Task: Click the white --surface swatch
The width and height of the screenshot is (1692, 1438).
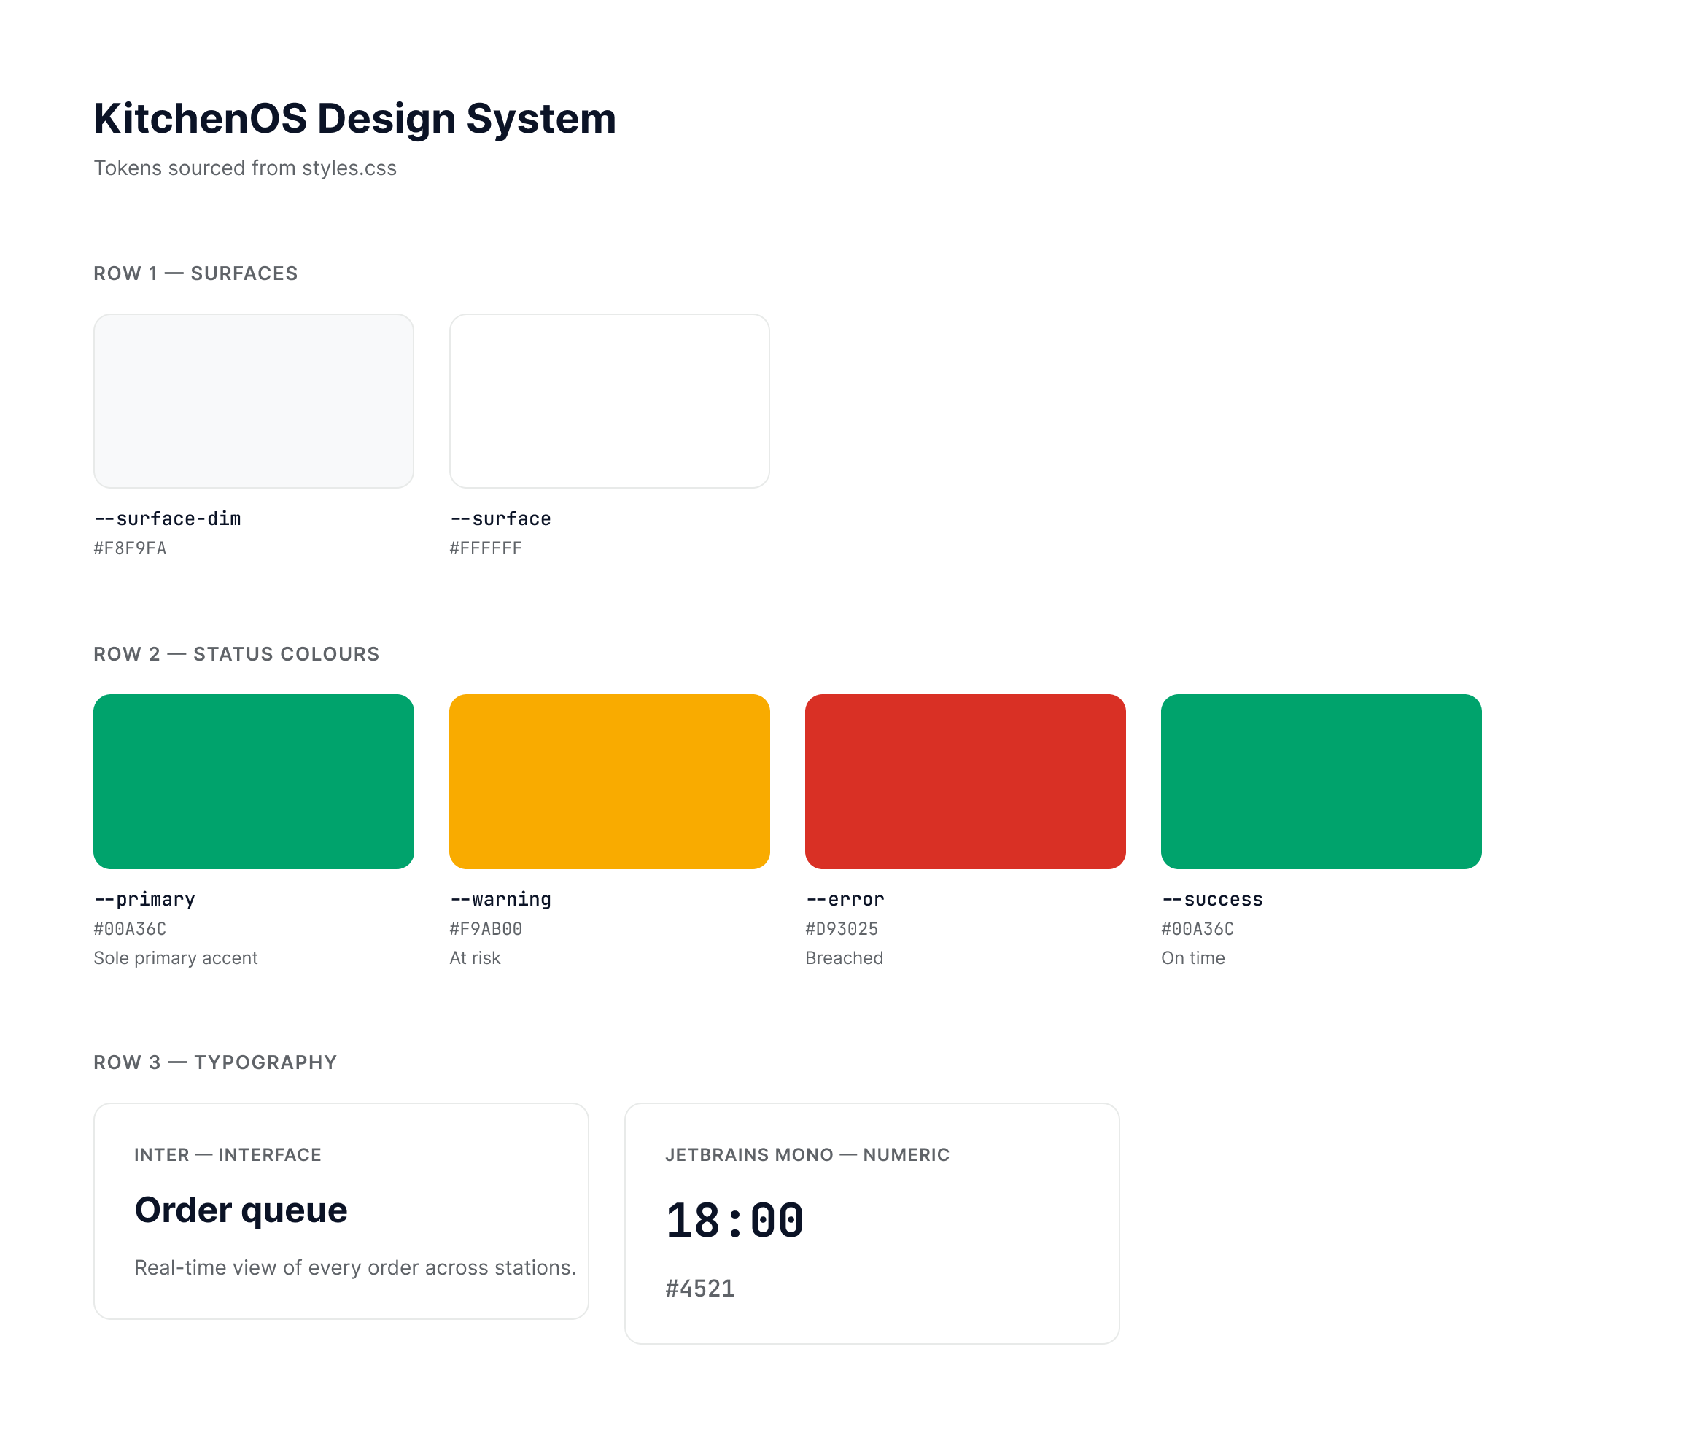Action: coord(609,401)
